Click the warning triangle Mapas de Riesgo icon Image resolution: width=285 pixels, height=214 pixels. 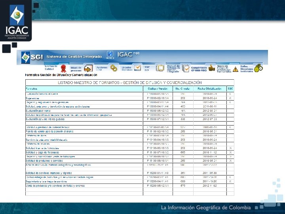click(236, 69)
